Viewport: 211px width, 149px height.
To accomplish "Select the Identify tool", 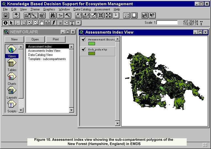I will pyautogui.click(x=6, y=23).
